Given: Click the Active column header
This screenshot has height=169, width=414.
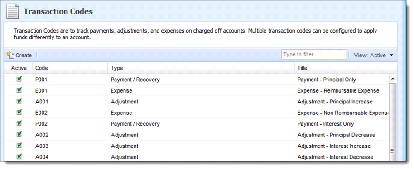Looking at the screenshot, I should coord(19,68).
